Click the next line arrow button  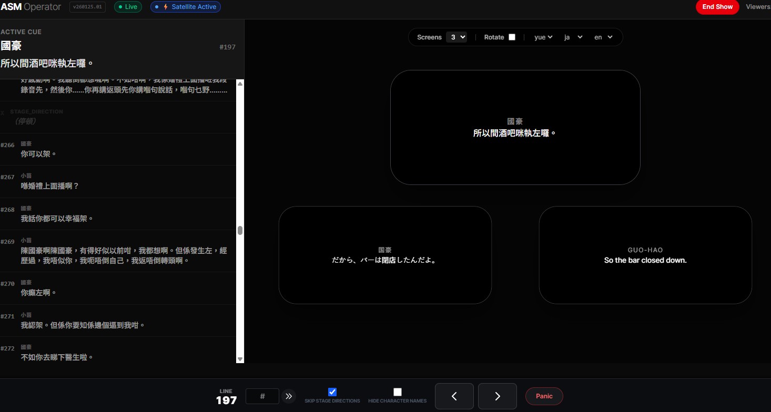[497, 396]
